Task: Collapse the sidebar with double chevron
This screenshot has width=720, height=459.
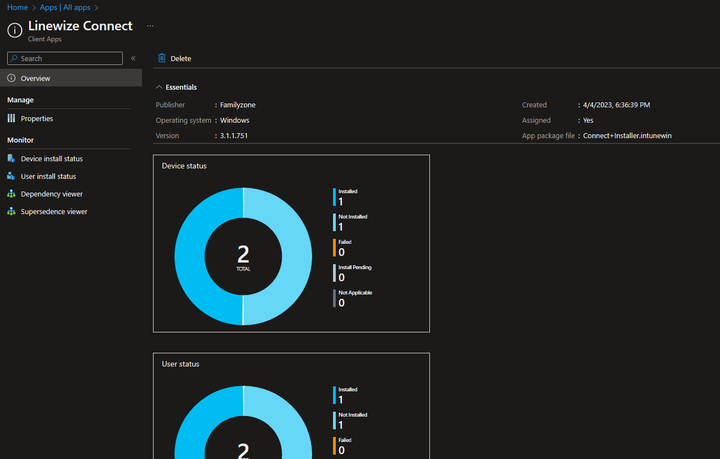Action: pos(133,58)
